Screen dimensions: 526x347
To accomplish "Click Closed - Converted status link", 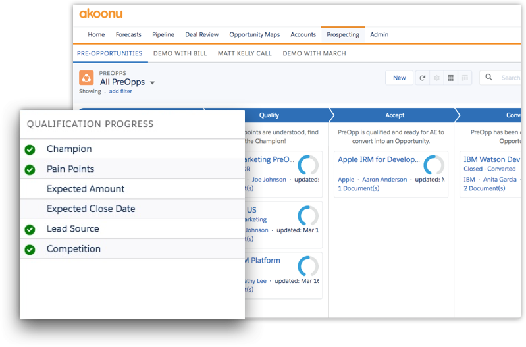I will point(490,169).
